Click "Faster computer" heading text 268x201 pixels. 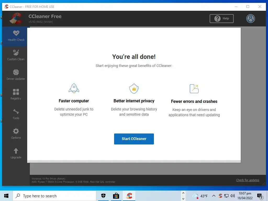point(74,101)
